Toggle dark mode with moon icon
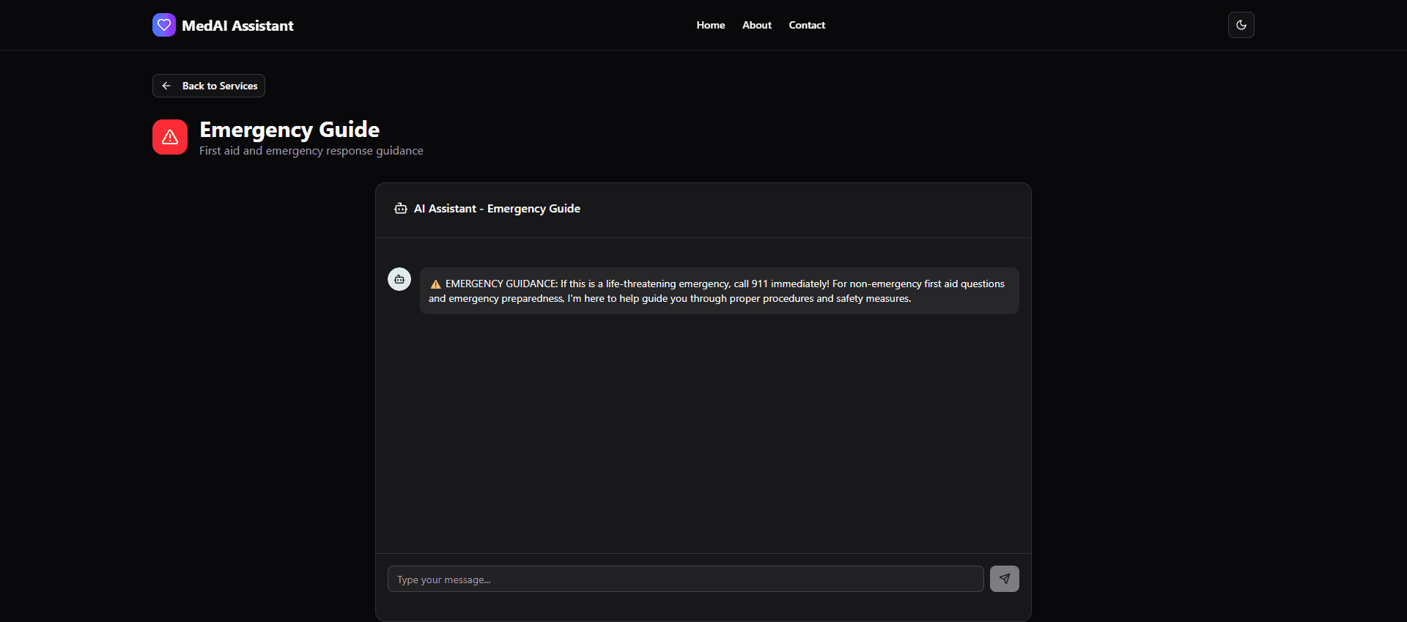Image resolution: width=1407 pixels, height=622 pixels. [1241, 25]
